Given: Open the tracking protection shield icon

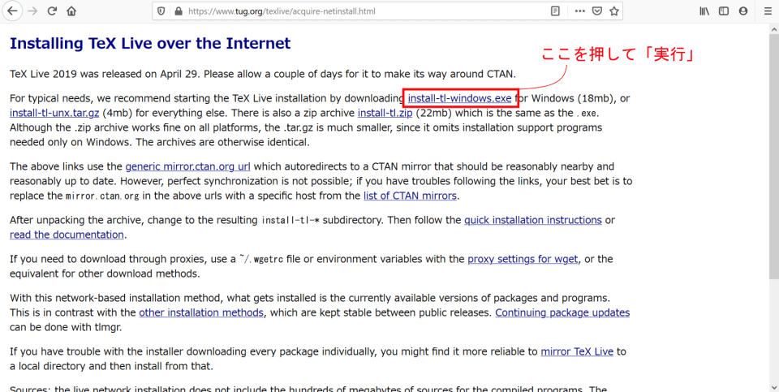Looking at the screenshot, I should tap(161, 11).
